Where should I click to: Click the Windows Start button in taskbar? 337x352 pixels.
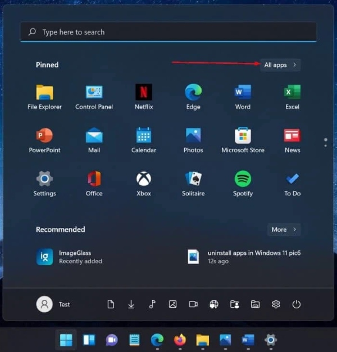click(66, 340)
